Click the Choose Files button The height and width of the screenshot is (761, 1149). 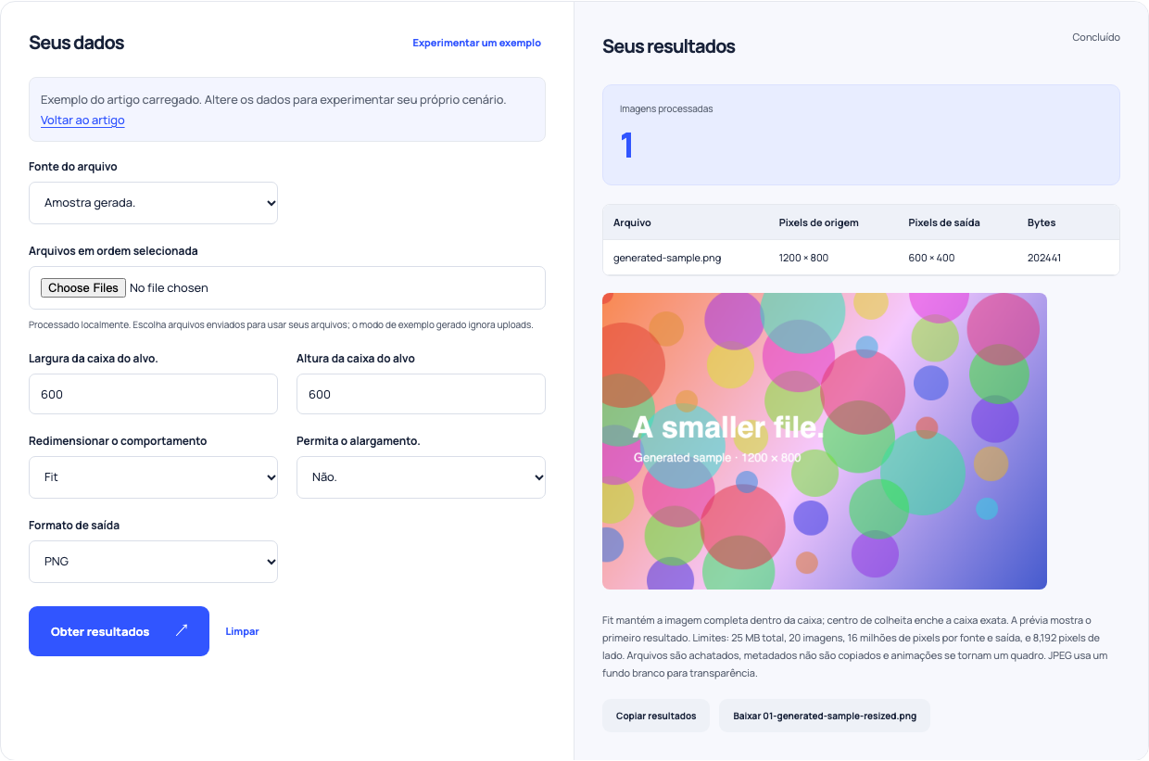click(83, 288)
